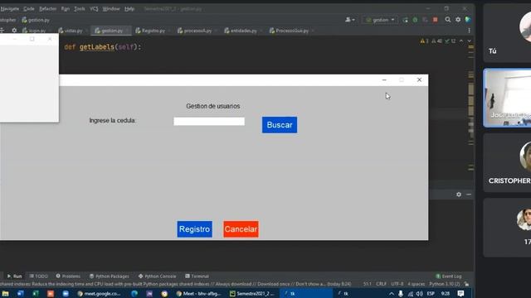Open the Python Packages tool window
Viewport: 531px width, 298px height.
[109, 276]
